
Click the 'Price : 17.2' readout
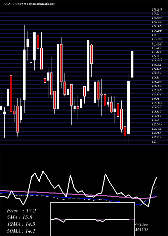pyautogui.click(x=21, y=211)
